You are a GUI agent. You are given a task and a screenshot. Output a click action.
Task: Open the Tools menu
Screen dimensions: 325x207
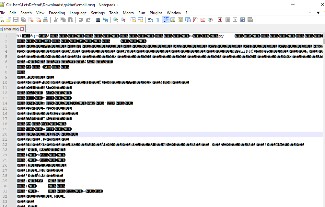(x=114, y=13)
